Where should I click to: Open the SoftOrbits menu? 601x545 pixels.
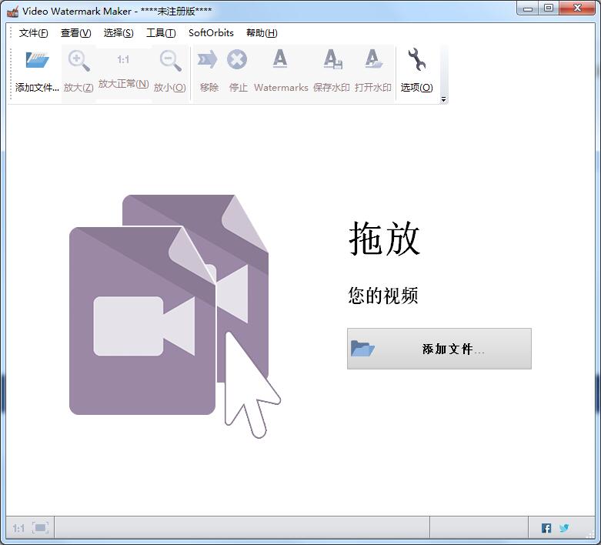[x=211, y=33]
